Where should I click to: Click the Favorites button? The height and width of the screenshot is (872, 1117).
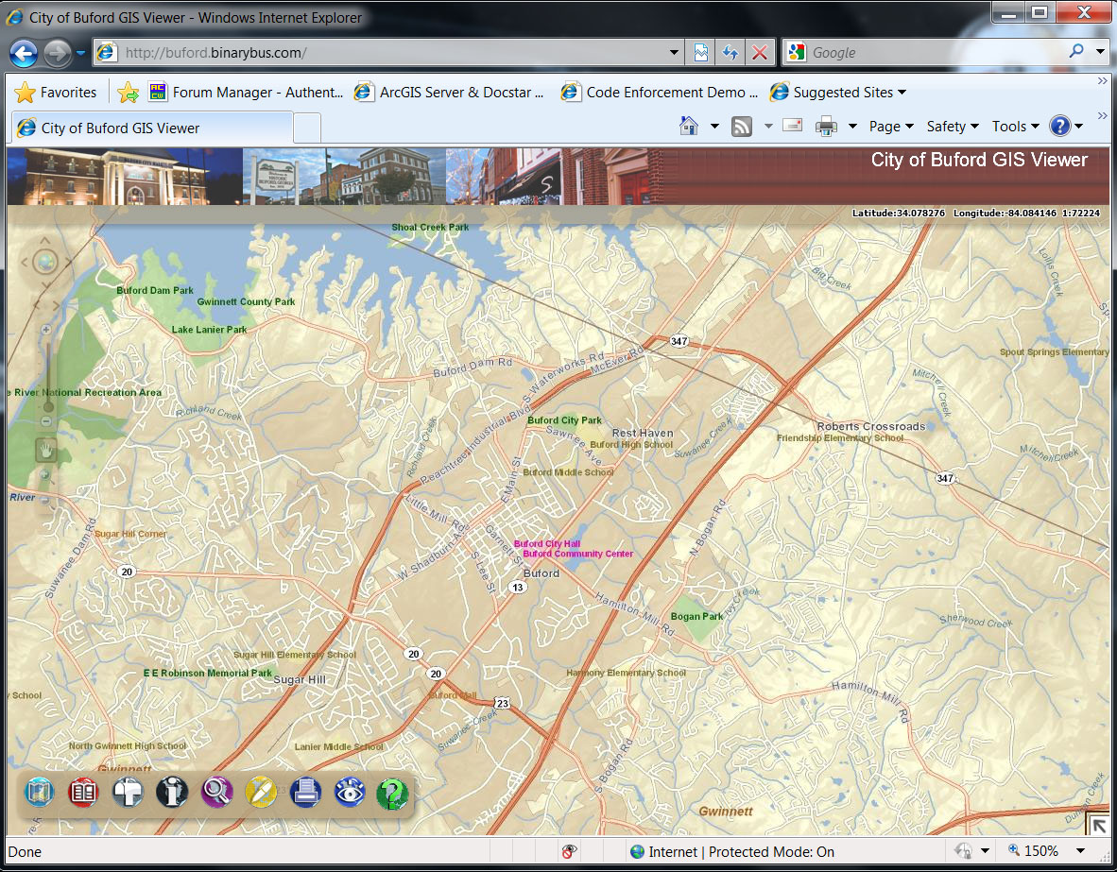click(57, 92)
